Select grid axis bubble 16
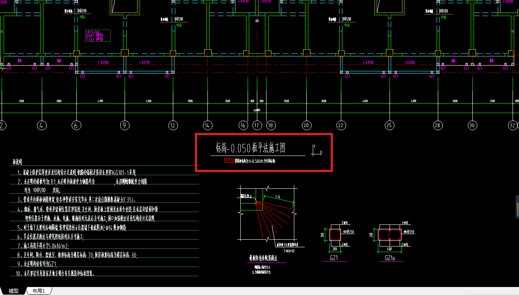Screen dimensions: 519x295 click(x=243, y=125)
